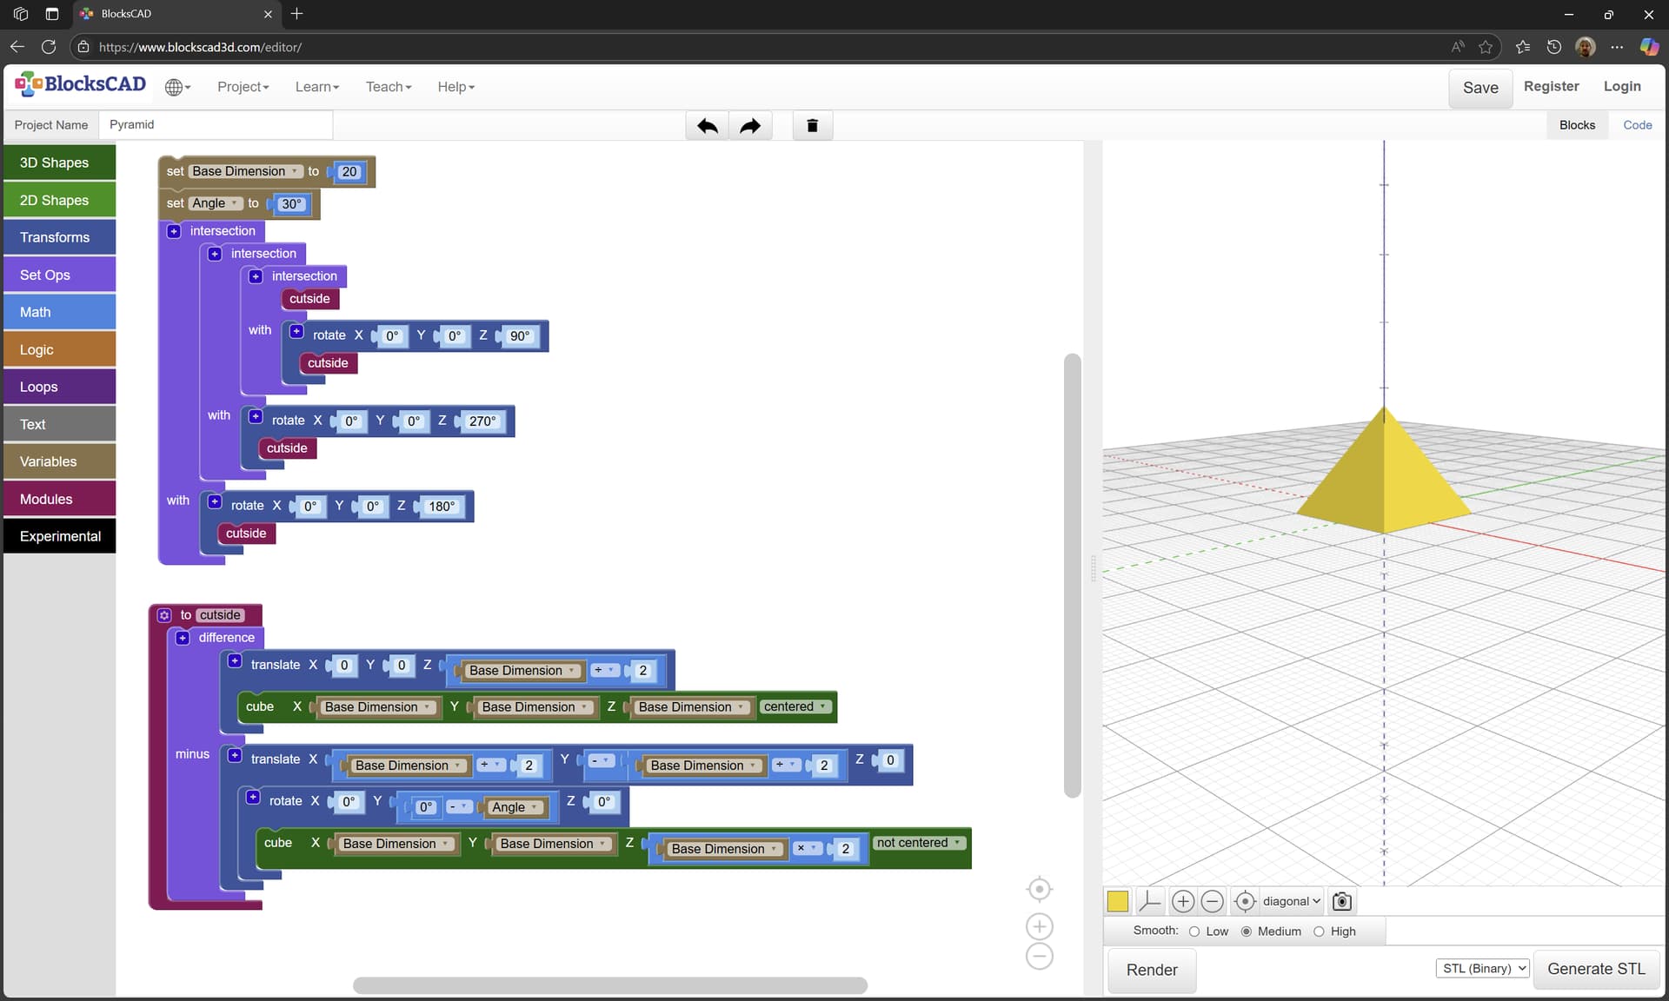Click the Render button
This screenshot has width=1669, height=1001.
[1152, 970]
